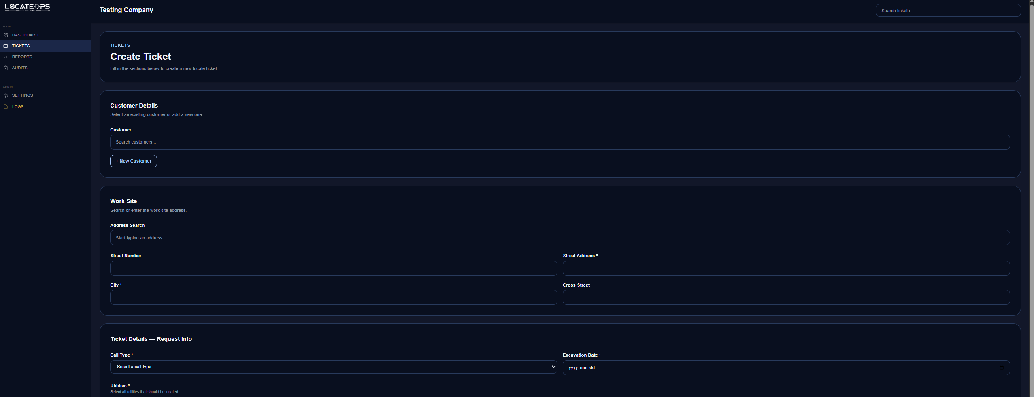Go to Reports in the sidebar
The image size is (1034, 397).
coord(46,57)
